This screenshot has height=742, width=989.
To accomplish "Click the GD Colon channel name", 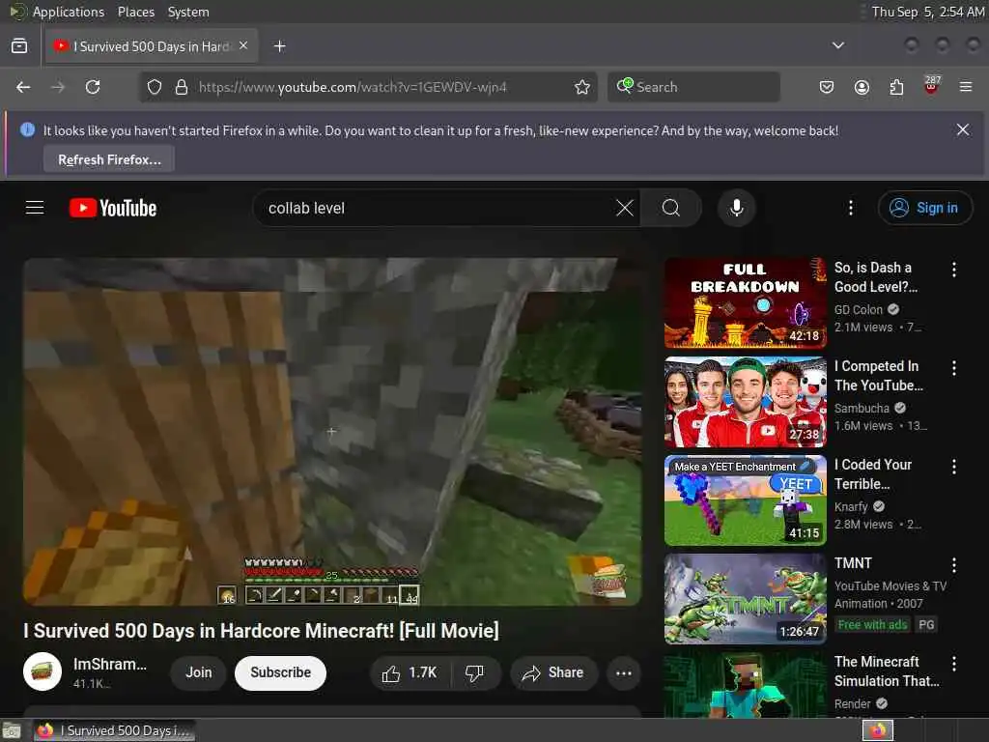I will 858,309.
